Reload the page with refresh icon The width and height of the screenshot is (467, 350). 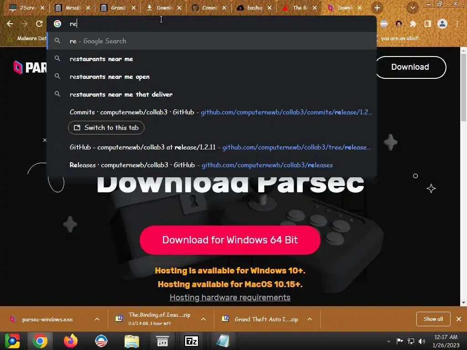(39, 24)
